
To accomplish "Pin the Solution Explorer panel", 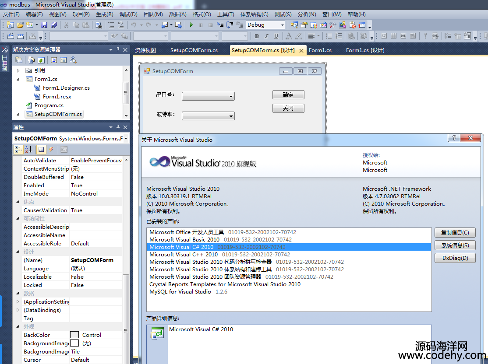I will pos(118,49).
